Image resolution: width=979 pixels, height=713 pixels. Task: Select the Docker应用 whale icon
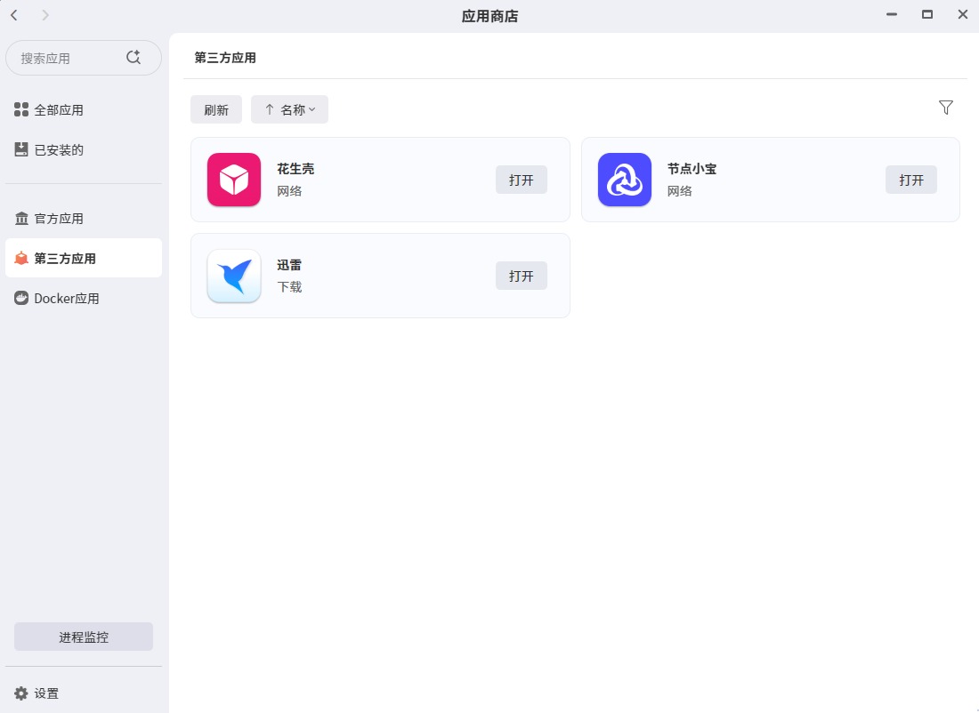tap(20, 298)
